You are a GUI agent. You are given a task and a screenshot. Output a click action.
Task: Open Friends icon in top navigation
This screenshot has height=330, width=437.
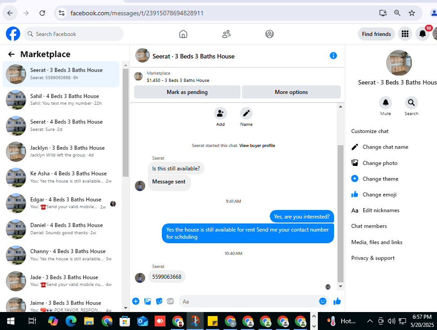pyautogui.click(x=226, y=34)
